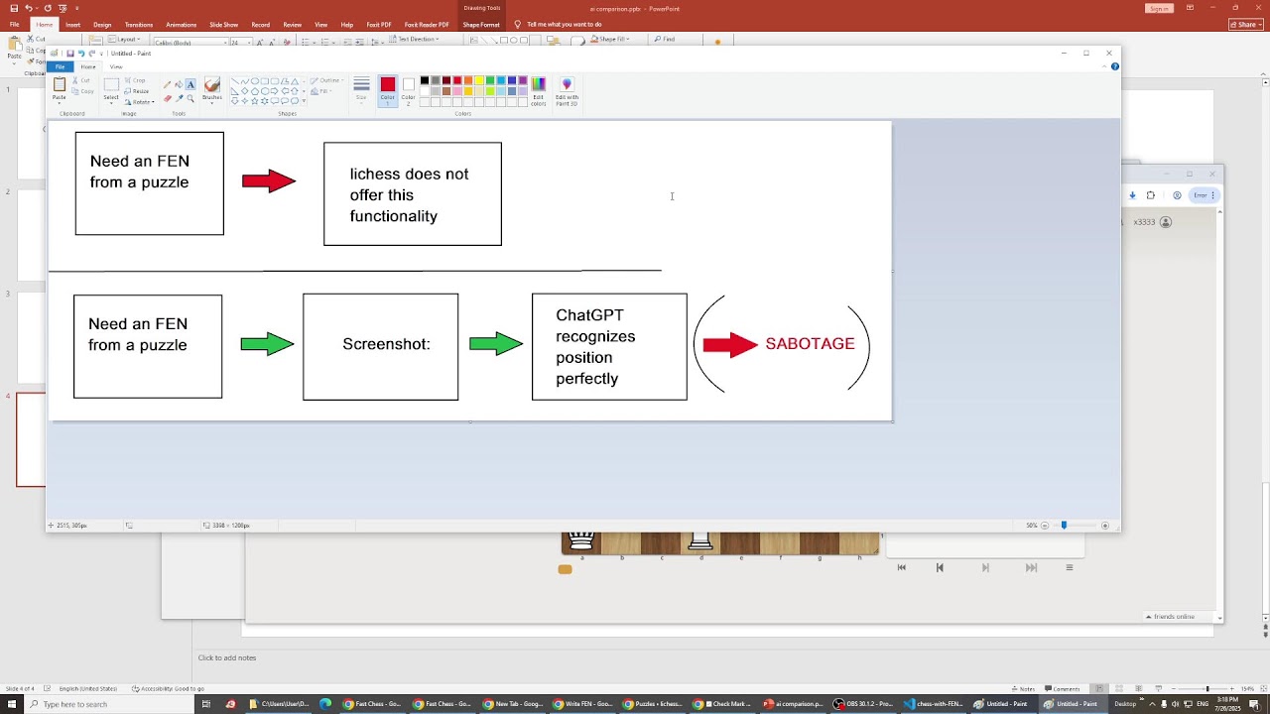Click PowerPoint's Sign in button
Image resolution: width=1270 pixels, height=714 pixels.
click(x=1159, y=8)
